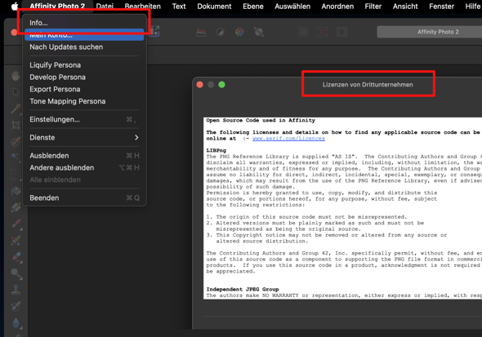
Task: Open the Info… menu entry
Action: pos(84,23)
